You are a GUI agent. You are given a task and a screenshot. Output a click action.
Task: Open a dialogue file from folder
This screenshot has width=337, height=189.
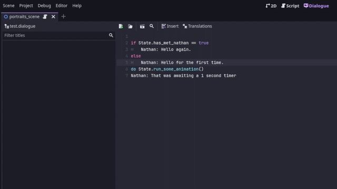130,26
